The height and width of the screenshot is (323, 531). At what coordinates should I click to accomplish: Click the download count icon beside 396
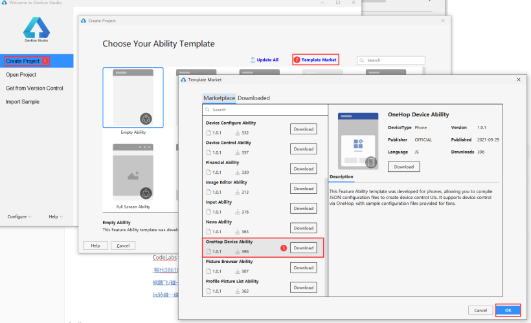238,251
